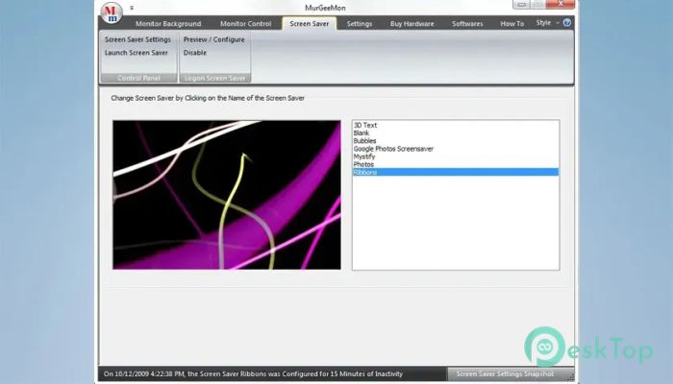Screen dimensions: 673x384
Task: Disable the logon screen saver
Action: point(195,53)
